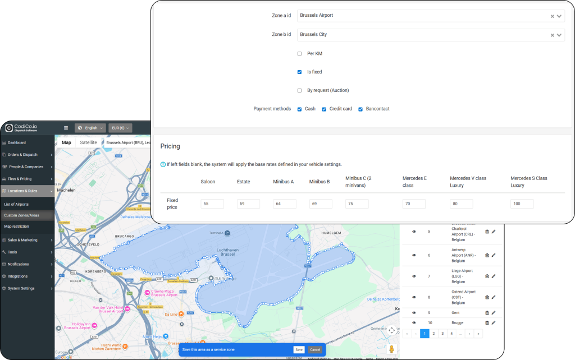The height and width of the screenshot is (360, 575).
Task: Select Custom Zones/Areas submenu item
Action: pyautogui.click(x=27, y=215)
